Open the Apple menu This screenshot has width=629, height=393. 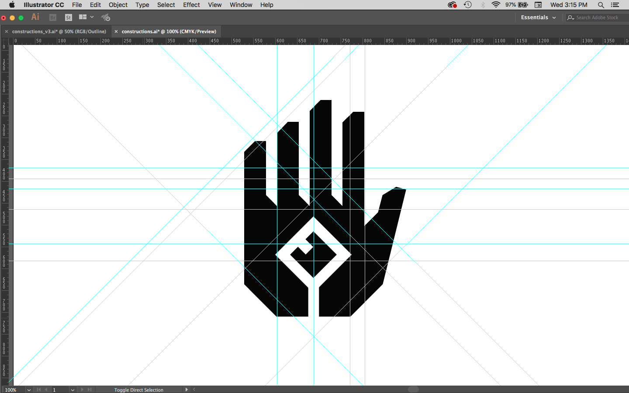(12, 5)
